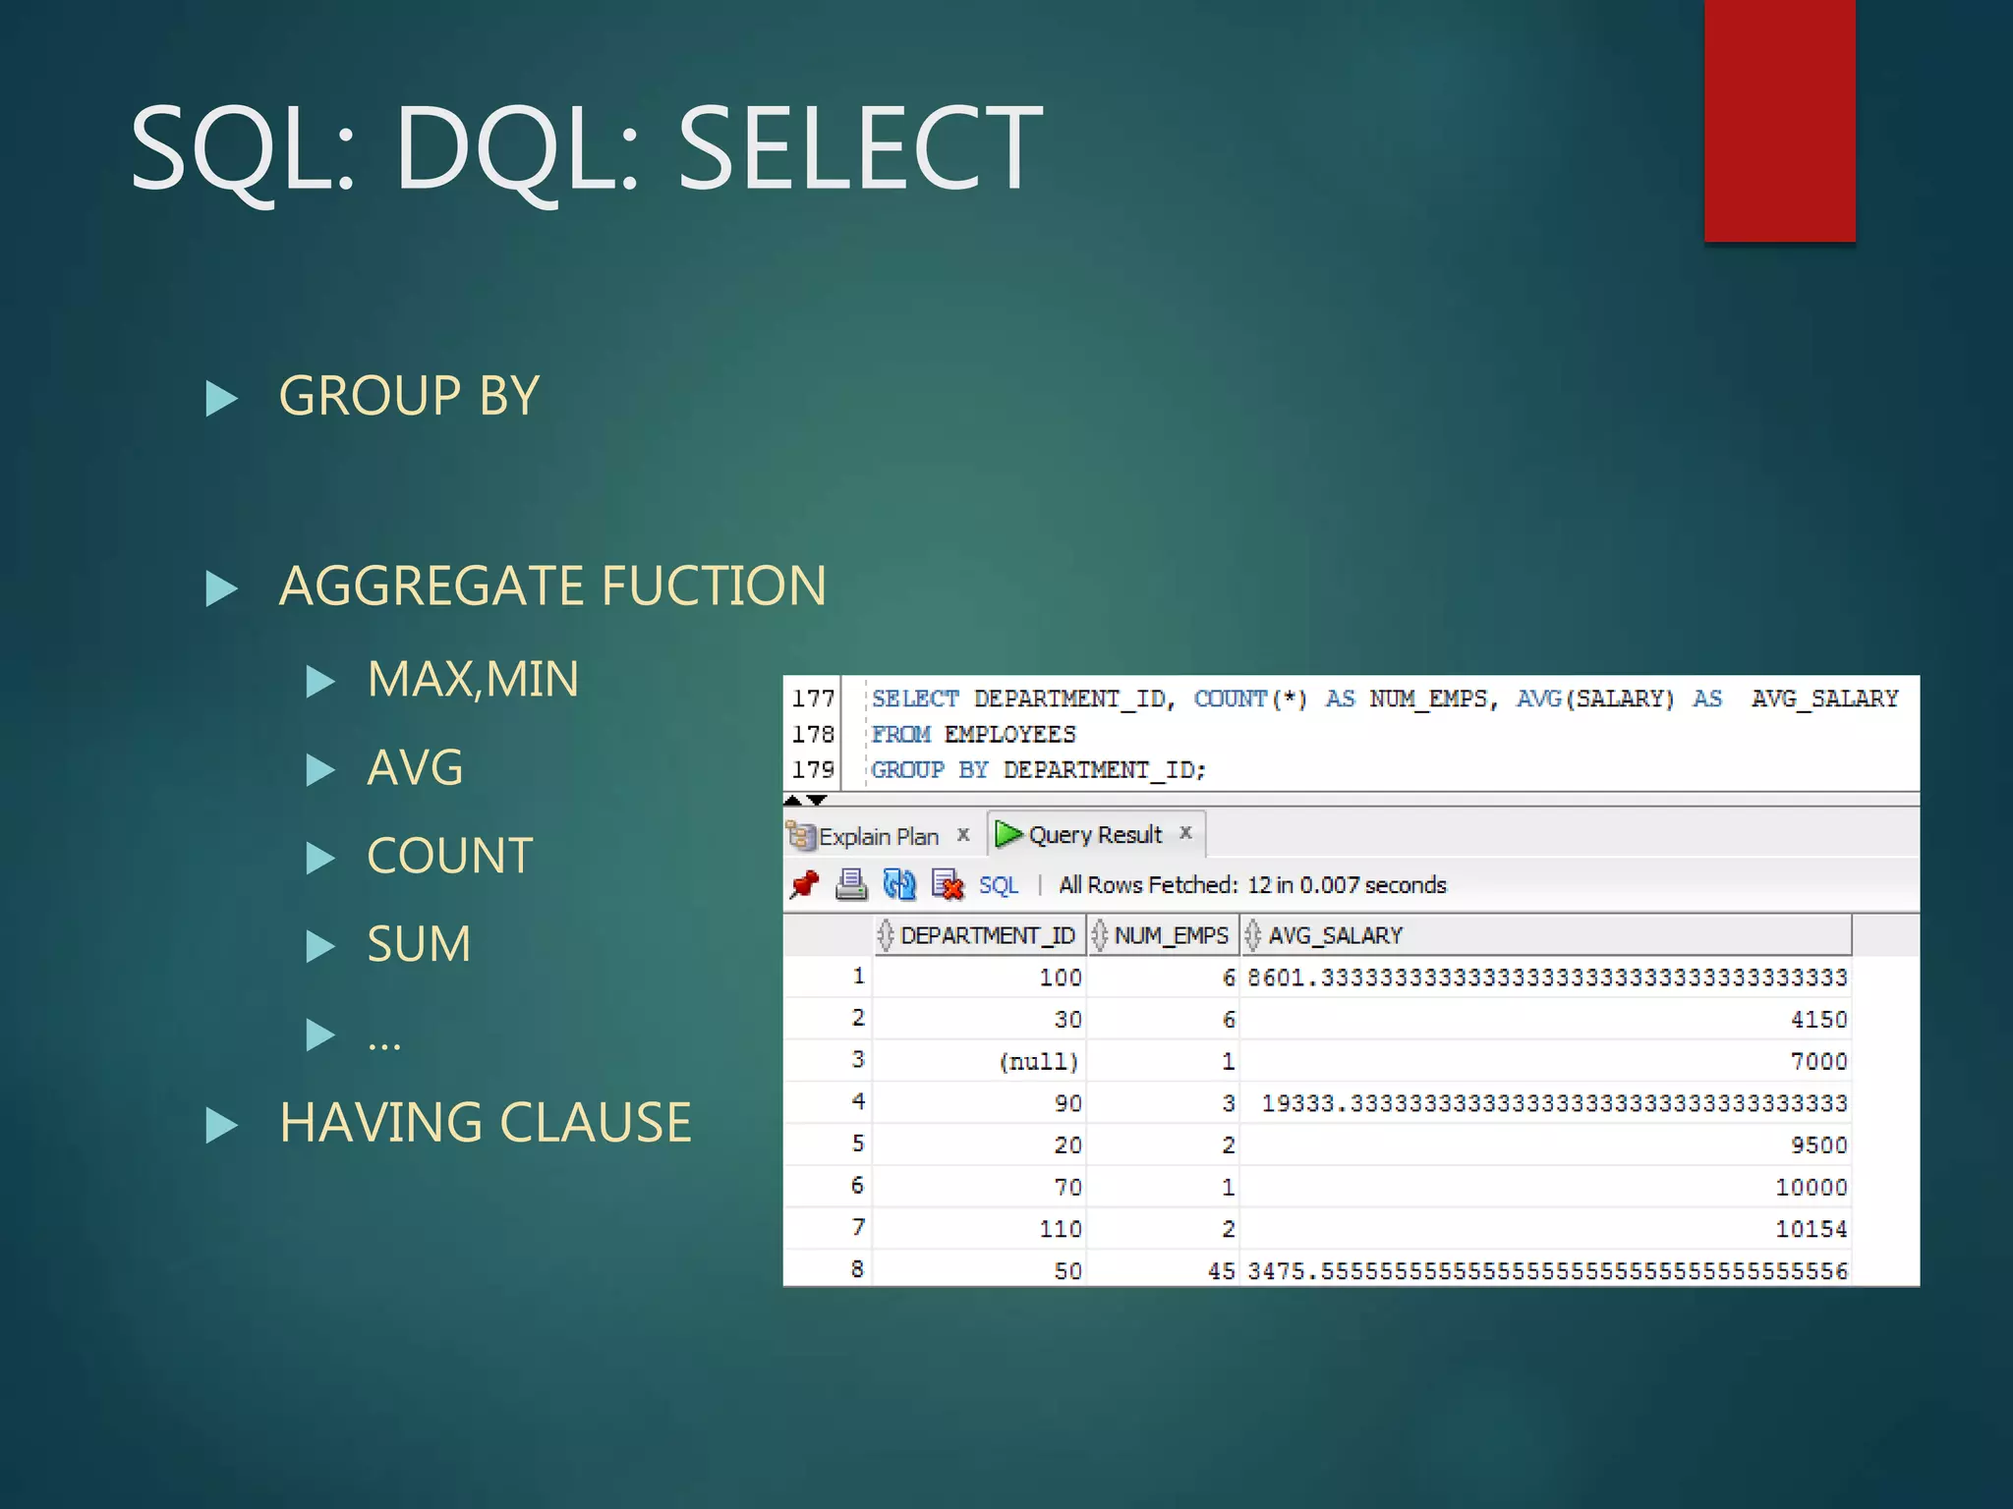
Task: Click the down arrow on the pane splitter
Action: 817,801
